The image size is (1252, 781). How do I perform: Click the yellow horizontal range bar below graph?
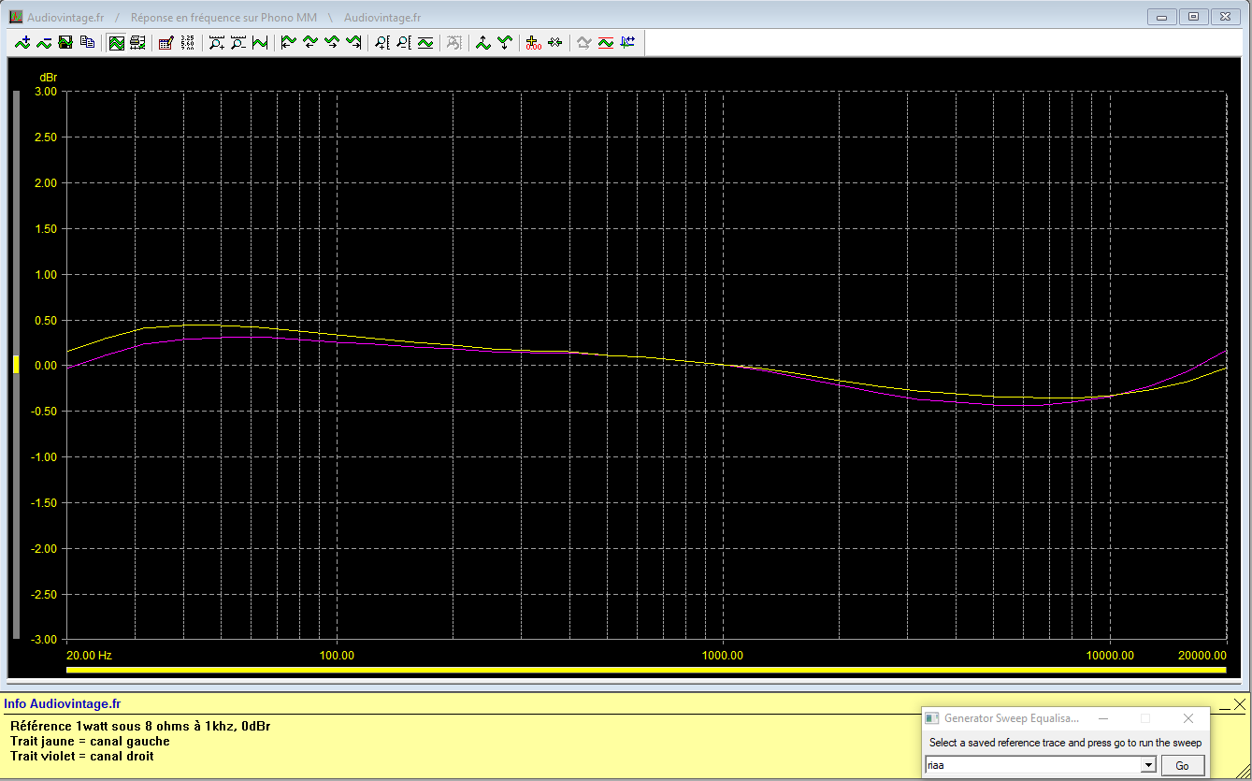(x=646, y=670)
